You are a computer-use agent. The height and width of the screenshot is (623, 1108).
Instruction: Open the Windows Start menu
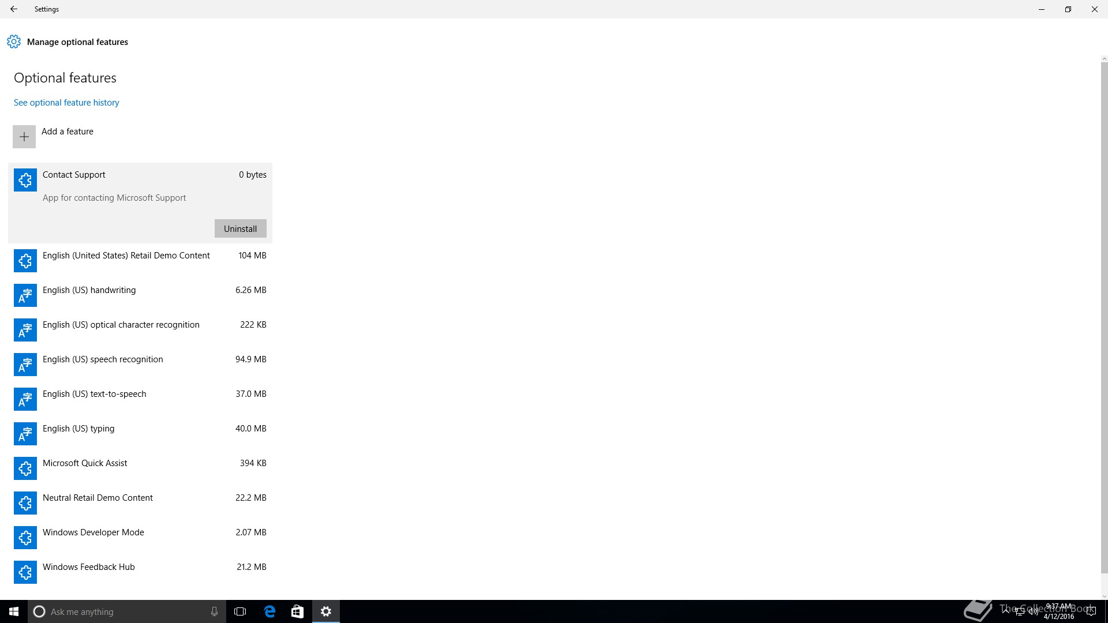14,611
